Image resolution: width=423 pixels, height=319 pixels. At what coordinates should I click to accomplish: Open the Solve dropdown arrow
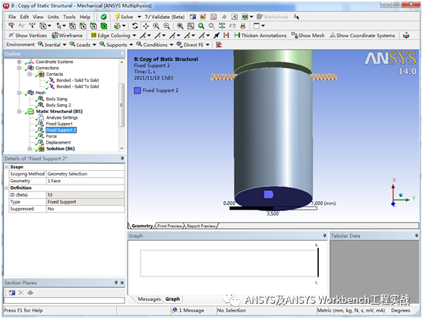click(139, 17)
